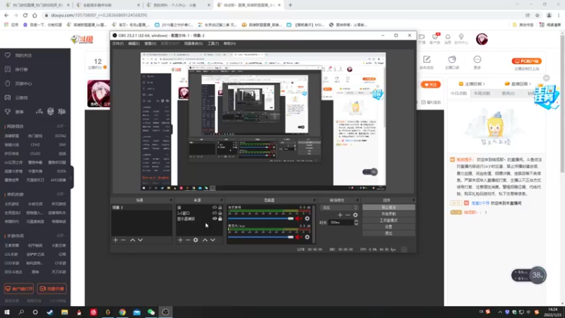Increase transition duration with the up stepper
This screenshot has height=318, width=565.
coord(357,221)
